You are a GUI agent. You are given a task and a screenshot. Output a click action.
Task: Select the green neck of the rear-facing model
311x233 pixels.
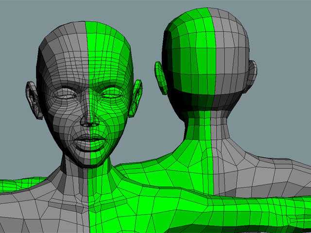click(199, 131)
